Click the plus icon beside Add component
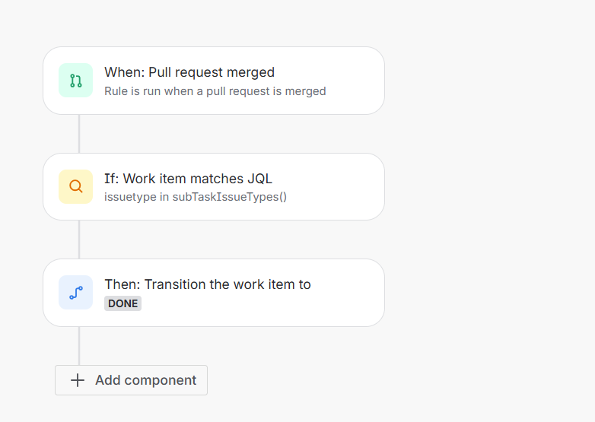Image resolution: width=595 pixels, height=422 pixels. click(x=78, y=380)
